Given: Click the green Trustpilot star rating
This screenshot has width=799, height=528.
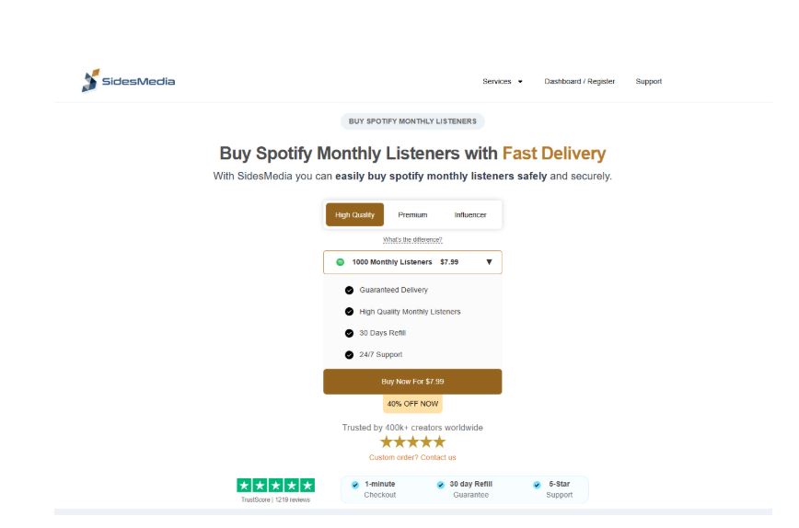Looking at the screenshot, I should (x=275, y=485).
